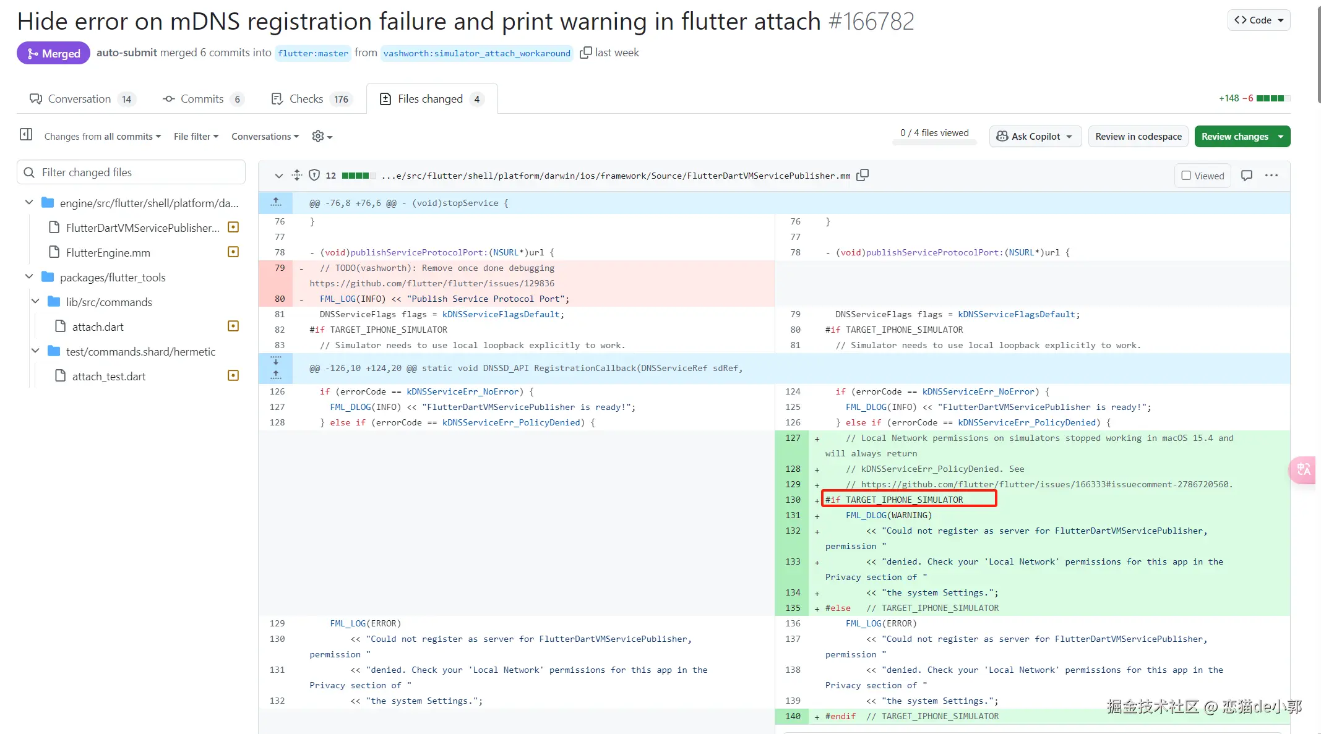Switch to the Conversation tab

pyautogui.click(x=80, y=99)
